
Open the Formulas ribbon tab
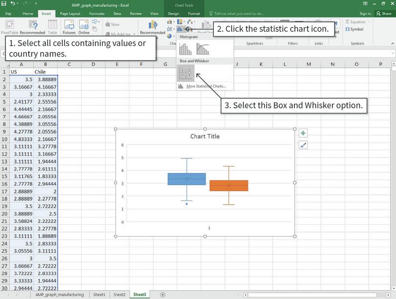coord(97,14)
